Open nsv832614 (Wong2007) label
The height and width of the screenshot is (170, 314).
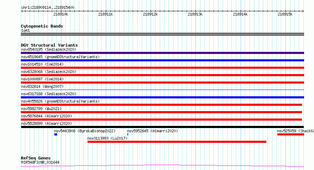(x=42, y=86)
